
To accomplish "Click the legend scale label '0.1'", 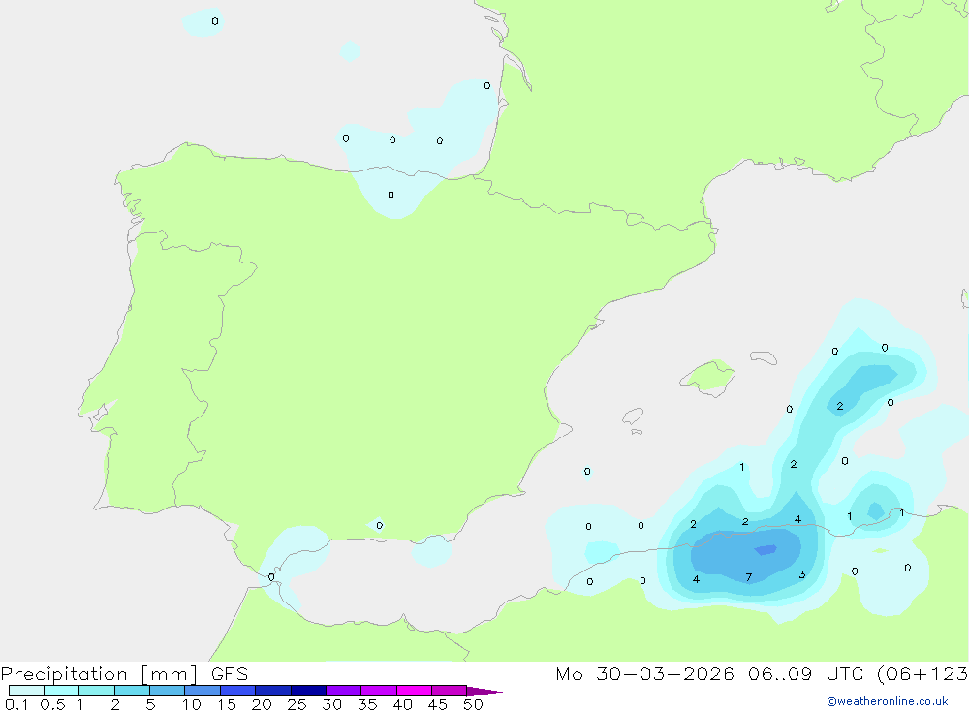I will (16, 704).
